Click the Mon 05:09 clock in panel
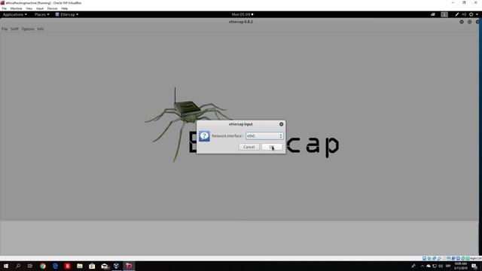 [243, 14]
